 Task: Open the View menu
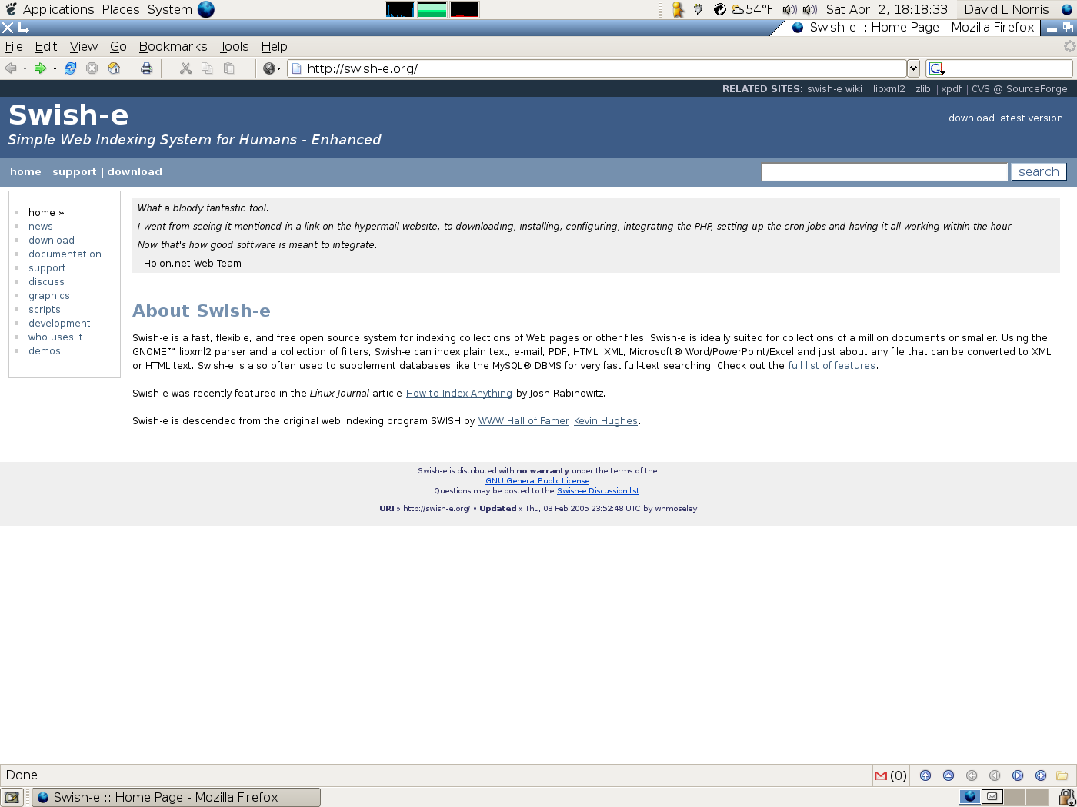(x=83, y=47)
